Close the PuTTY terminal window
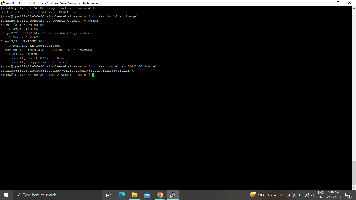356x200 pixels. (349, 3)
